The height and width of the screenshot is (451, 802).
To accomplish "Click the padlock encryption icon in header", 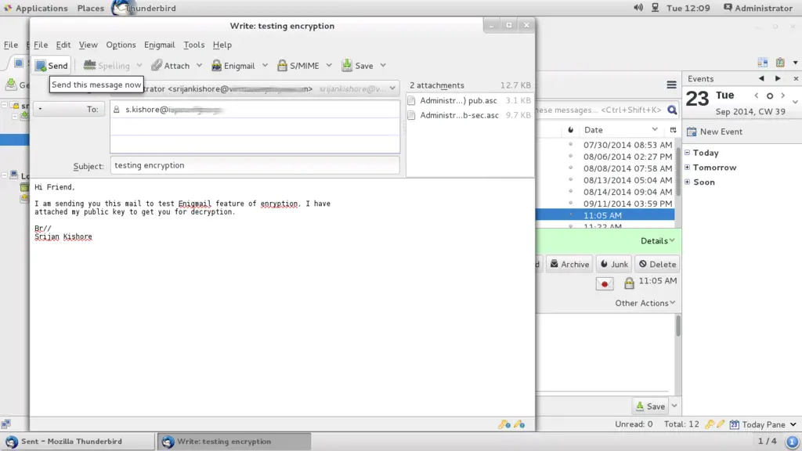I will click(629, 282).
